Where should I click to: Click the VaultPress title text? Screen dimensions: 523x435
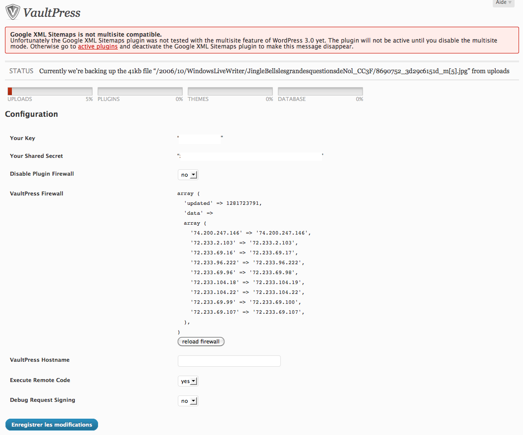(52, 13)
